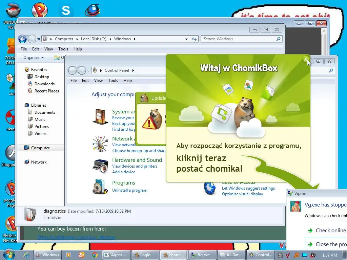Expand the arrow after Computer breadcrumb in Explorer
The image size is (347, 260).
pyautogui.click(x=77, y=39)
